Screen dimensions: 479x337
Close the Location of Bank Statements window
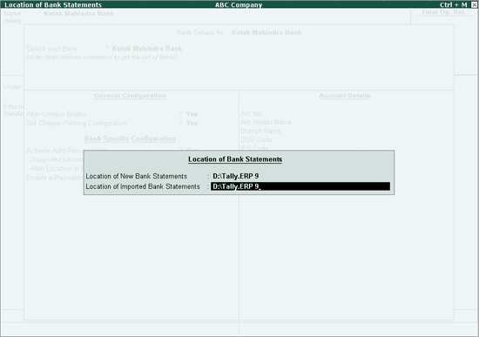click(475, 4)
